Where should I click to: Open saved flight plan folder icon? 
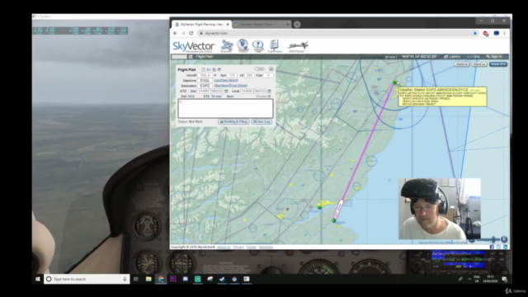(209, 69)
